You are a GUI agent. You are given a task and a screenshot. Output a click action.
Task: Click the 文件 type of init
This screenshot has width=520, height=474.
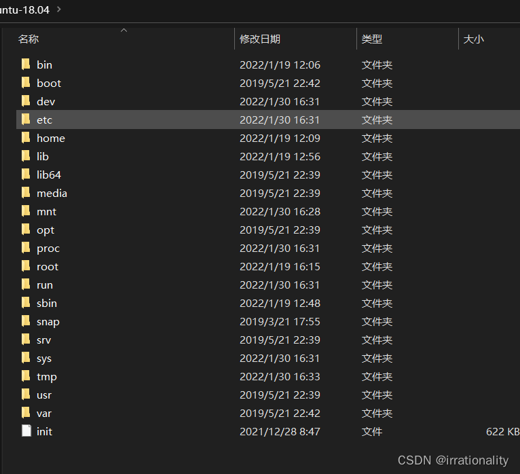tap(372, 431)
